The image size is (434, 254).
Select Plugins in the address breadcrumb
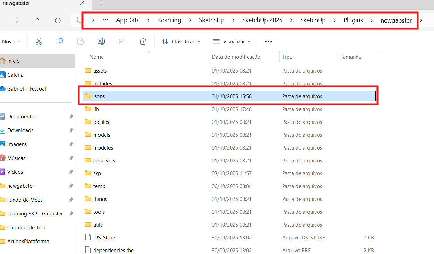click(353, 20)
